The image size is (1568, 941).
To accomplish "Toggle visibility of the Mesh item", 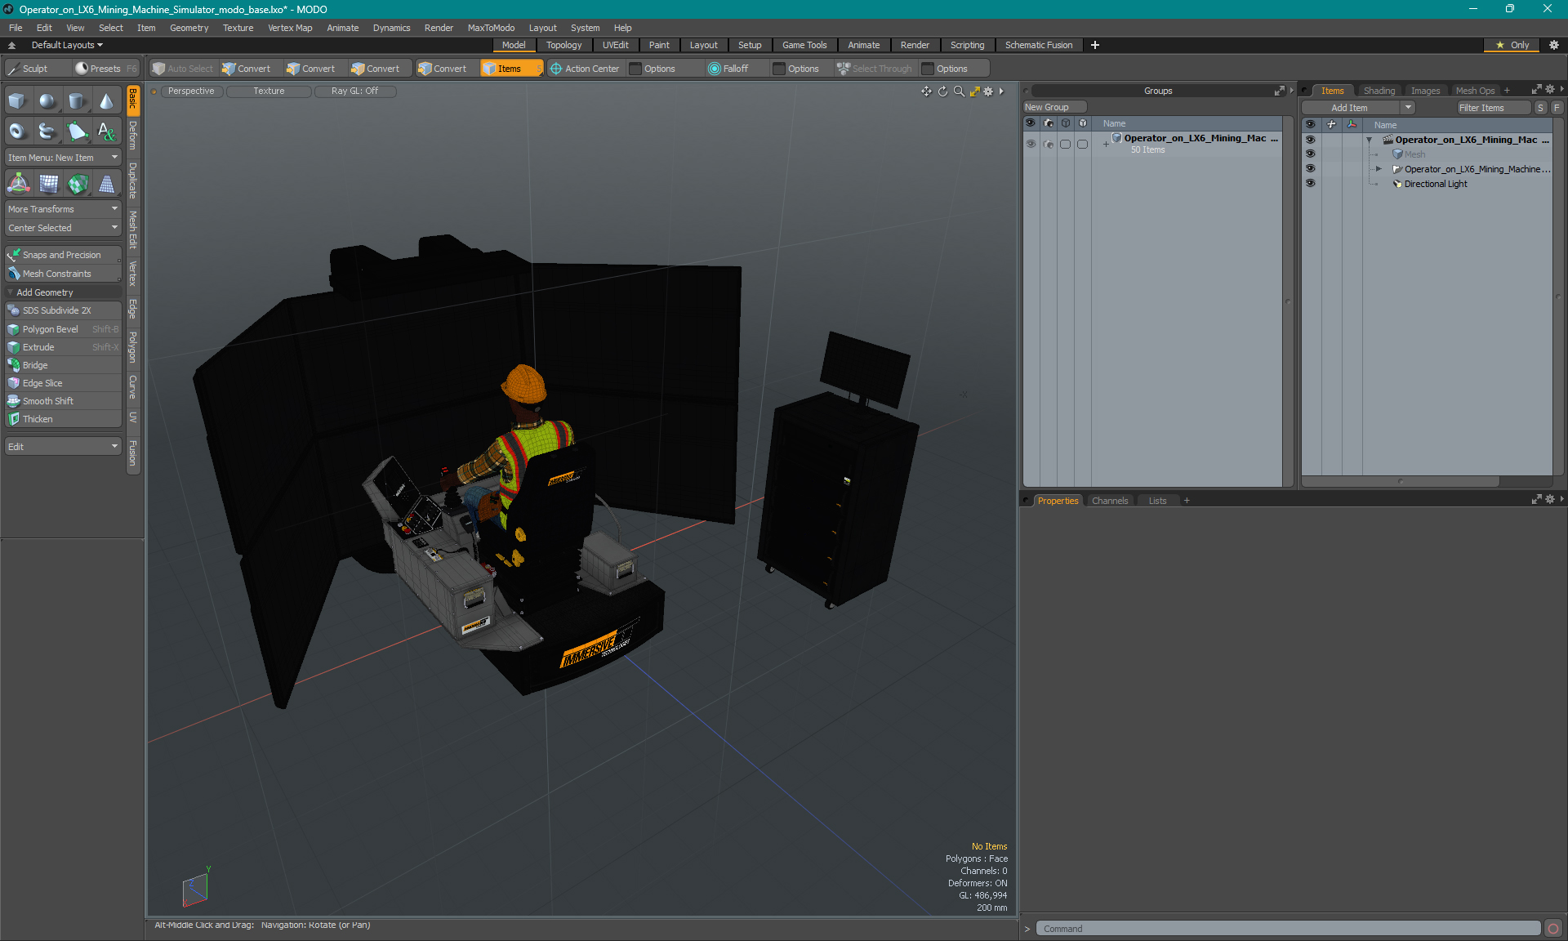I will click(x=1310, y=154).
